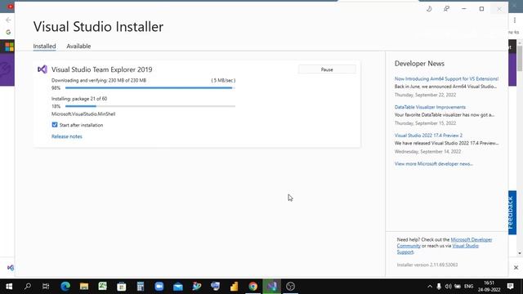Screen dimensions: 523x294
Task: Open Windows taskbar search
Action: 28,287
